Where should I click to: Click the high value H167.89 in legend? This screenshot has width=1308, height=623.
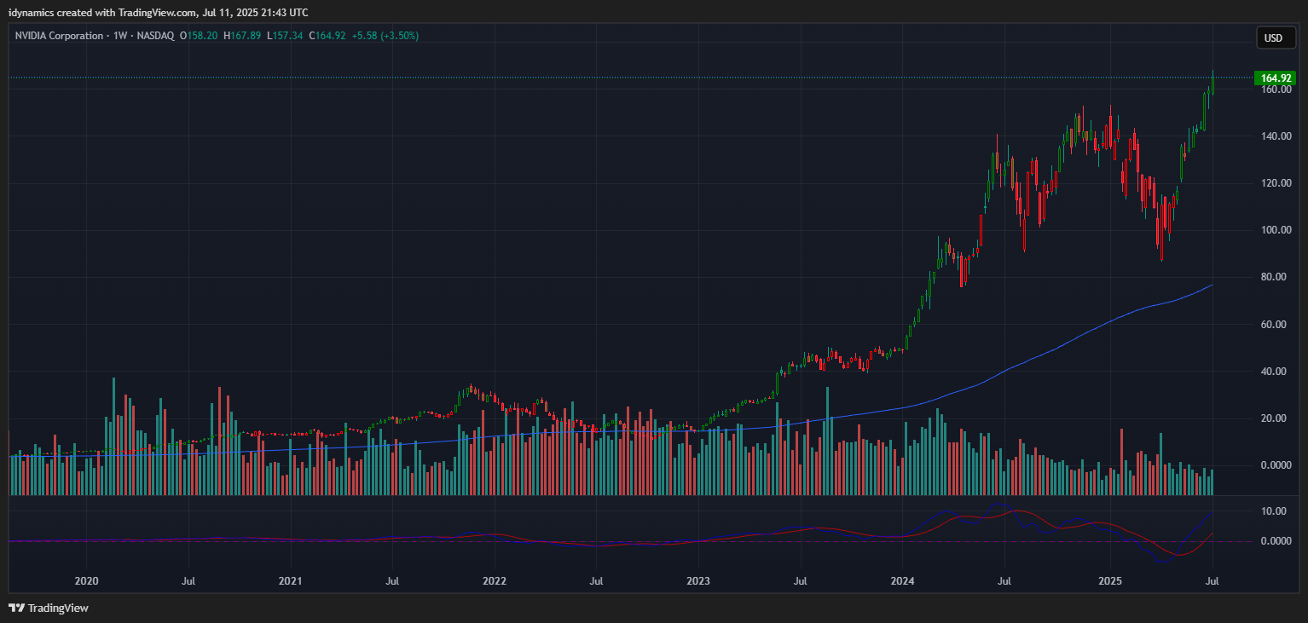point(242,36)
